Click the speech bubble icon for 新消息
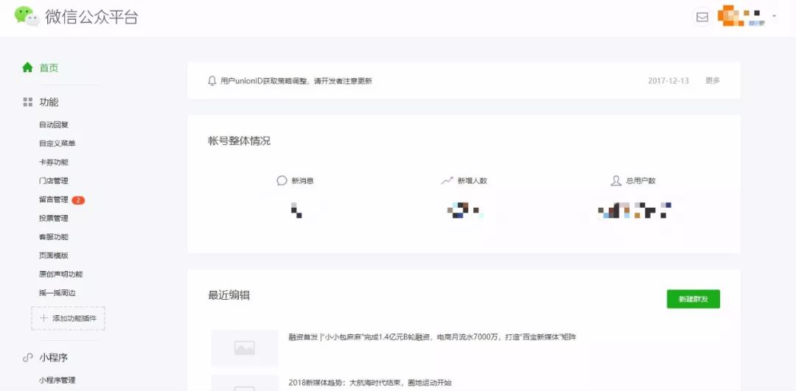 282,180
